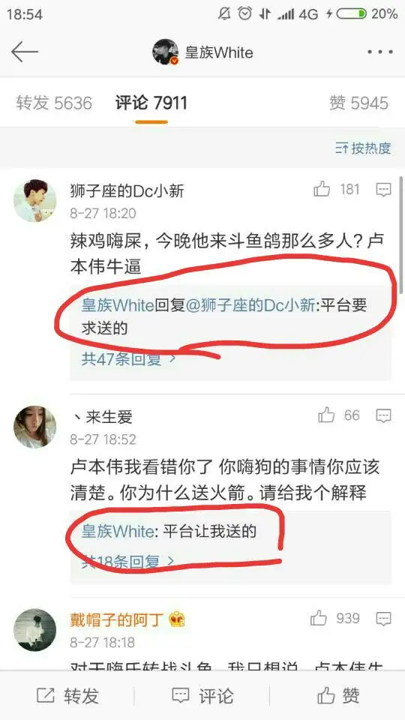405x720 pixels.
Task: Tap the reply icon beside the 939 likes
Action: click(383, 619)
